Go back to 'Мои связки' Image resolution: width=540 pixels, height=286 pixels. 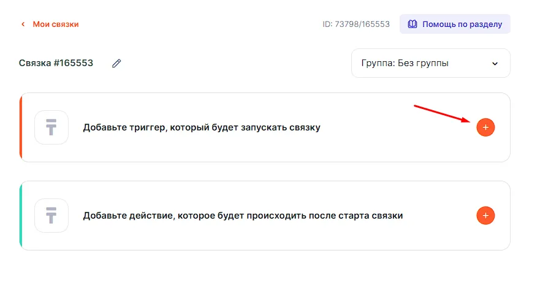coord(55,24)
